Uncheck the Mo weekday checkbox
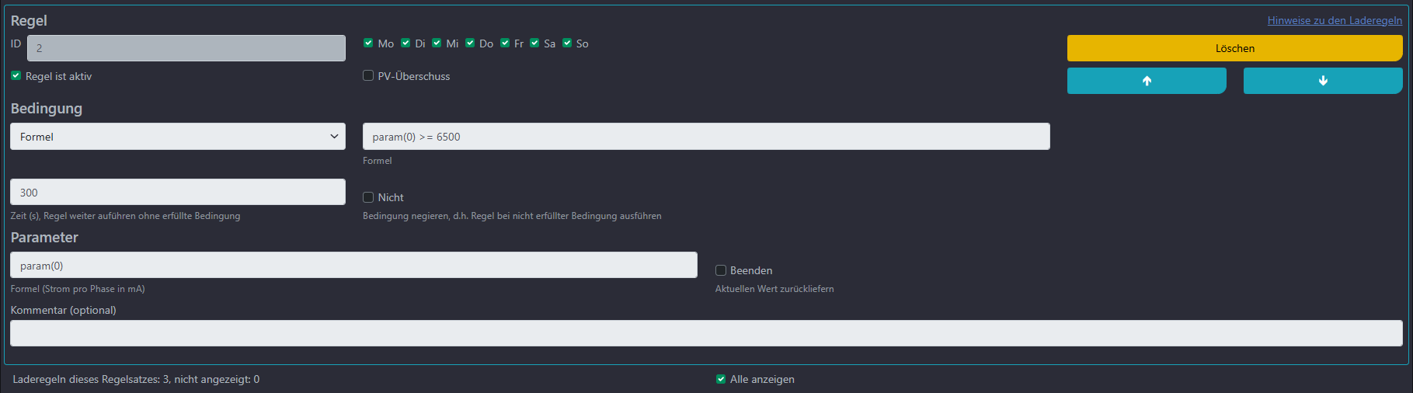This screenshot has height=393, width=1413. [368, 43]
